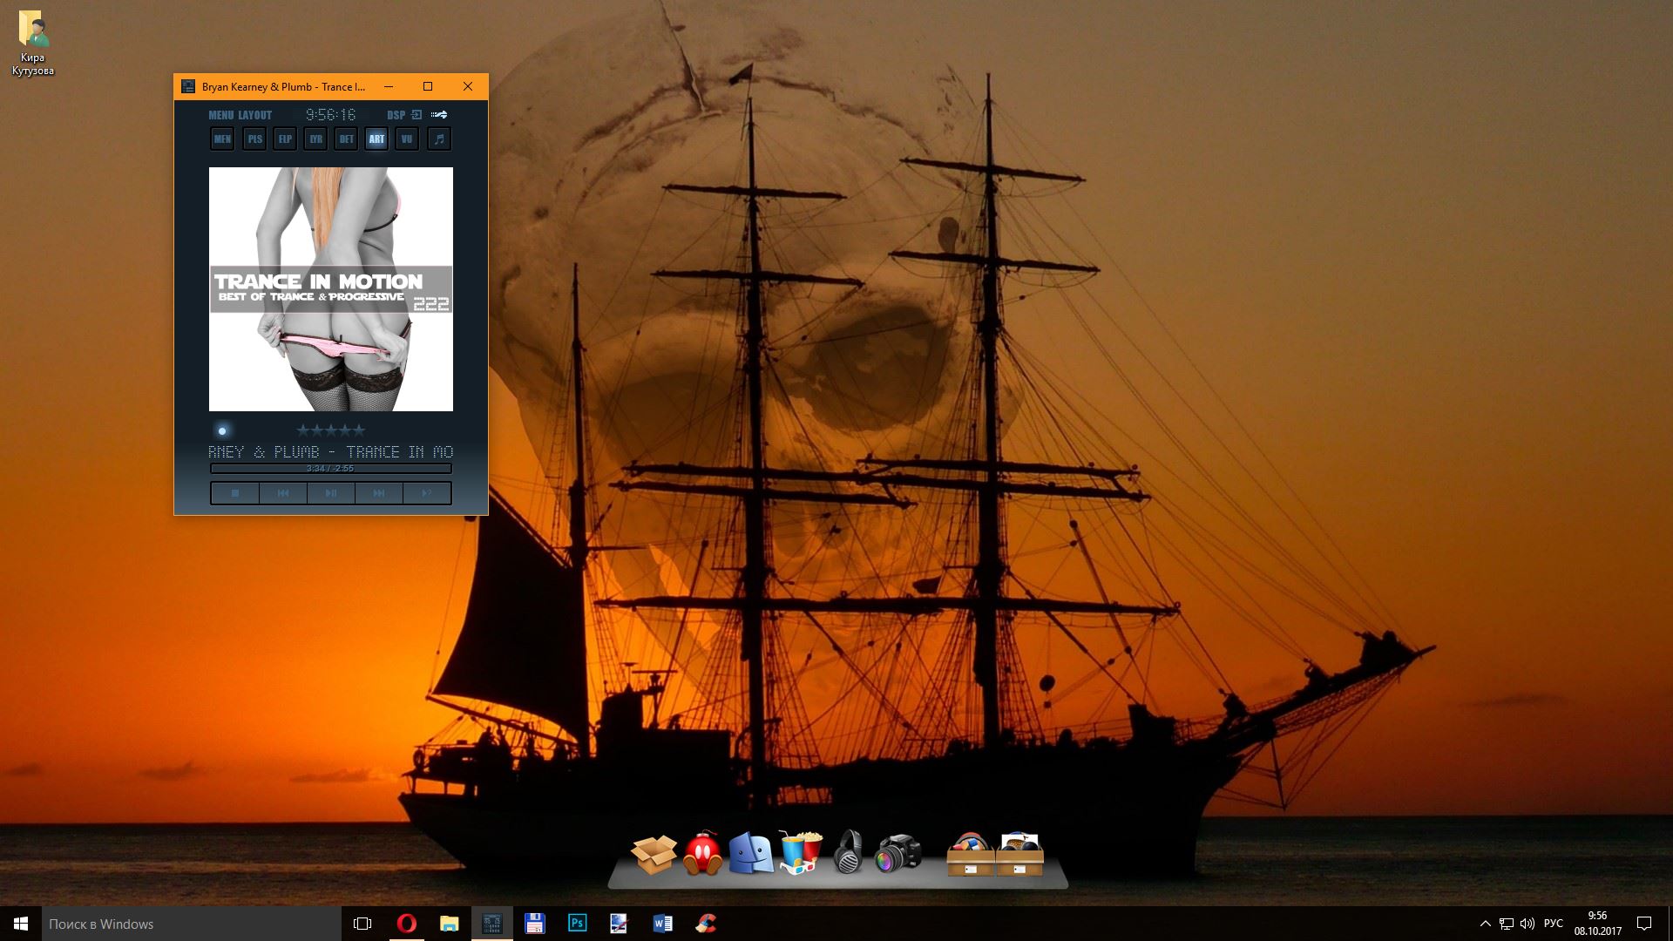Show the VU meter panel
The image size is (1673, 941).
click(407, 139)
